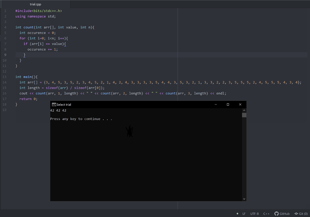Click line number 19 in gutter

(x=4, y=110)
